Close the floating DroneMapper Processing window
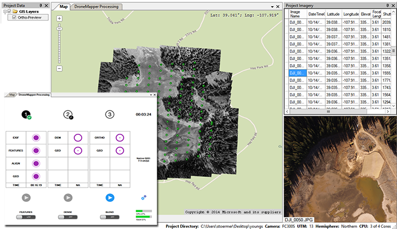The height and width of the screenshot is (229, 397). point(155,95)
